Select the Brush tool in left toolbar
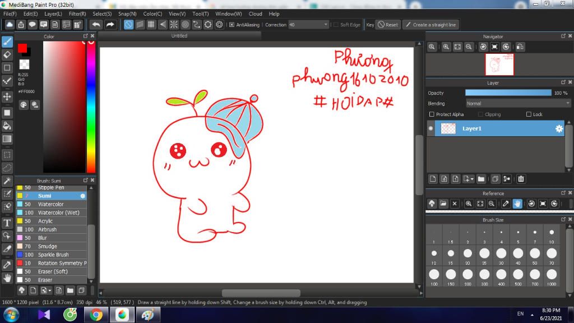574x323 pixels. click(x=7, y=41)
